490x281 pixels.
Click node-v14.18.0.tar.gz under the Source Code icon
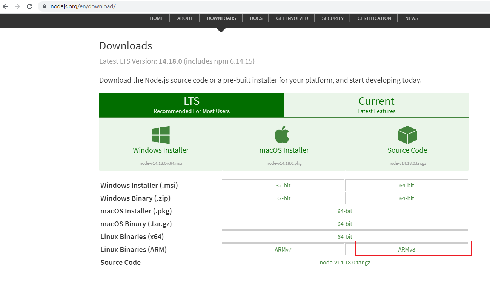pyautogui.click(x=407, y=163)
